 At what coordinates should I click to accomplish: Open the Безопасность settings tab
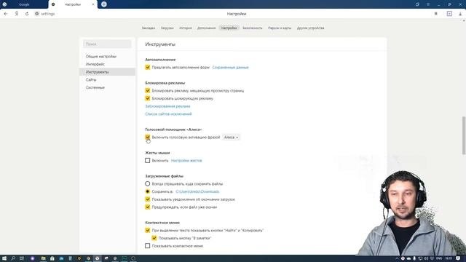(x=253, y=28)
